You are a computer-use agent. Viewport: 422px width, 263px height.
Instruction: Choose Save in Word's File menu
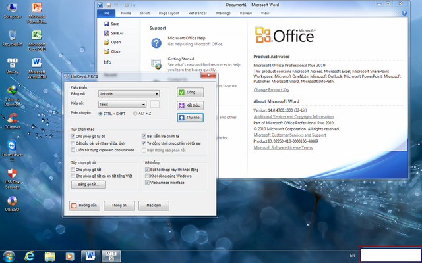click(x=111, y=24)
